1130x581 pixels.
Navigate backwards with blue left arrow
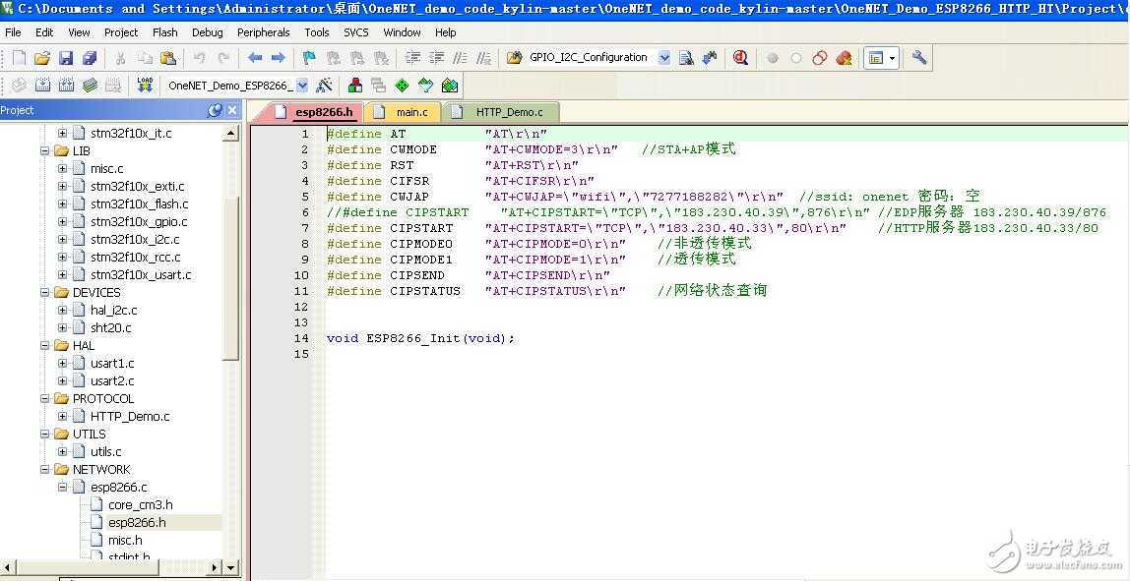point(254,58)
